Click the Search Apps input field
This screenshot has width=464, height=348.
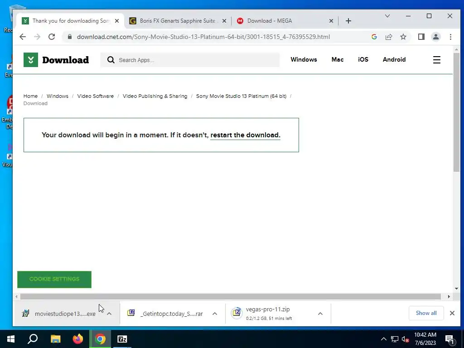coord(190,60)
